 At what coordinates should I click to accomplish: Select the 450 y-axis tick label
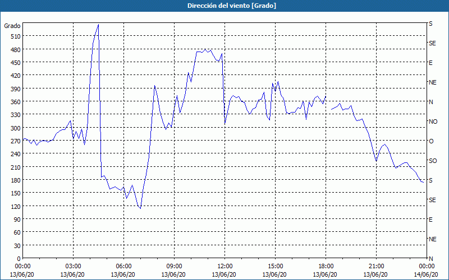point(16,63)
